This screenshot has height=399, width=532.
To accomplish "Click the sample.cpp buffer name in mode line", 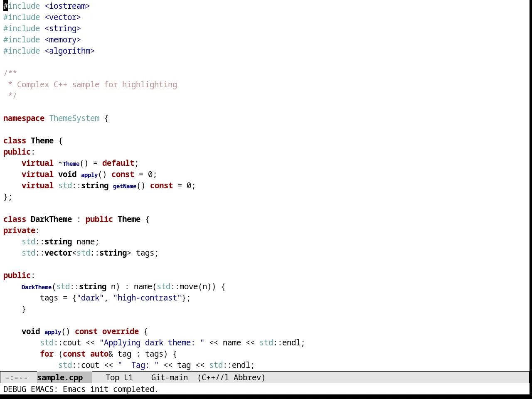I will pyautogui.click(x=60, y=377).
